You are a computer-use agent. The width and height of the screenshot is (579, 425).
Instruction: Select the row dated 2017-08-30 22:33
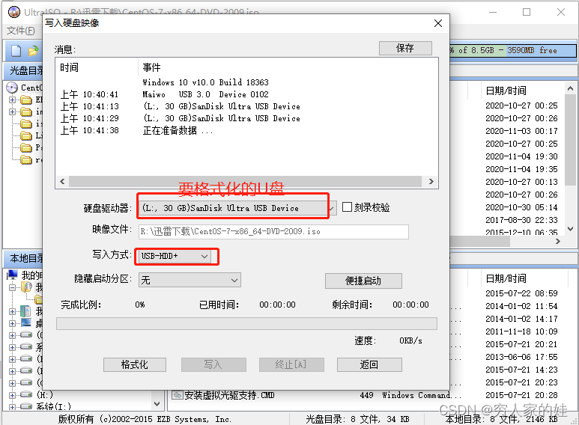(521, 220)
